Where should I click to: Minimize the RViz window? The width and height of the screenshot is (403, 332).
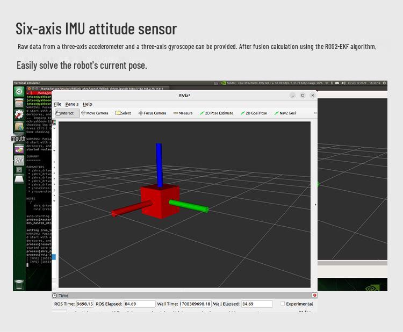(292, 95)
